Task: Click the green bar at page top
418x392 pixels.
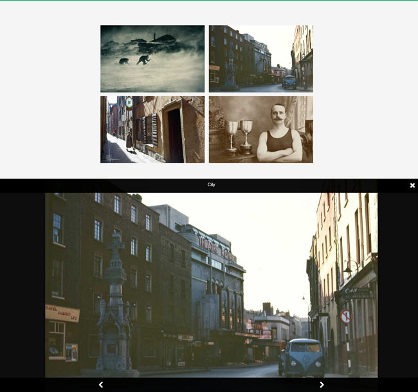Action: [209, 1]
